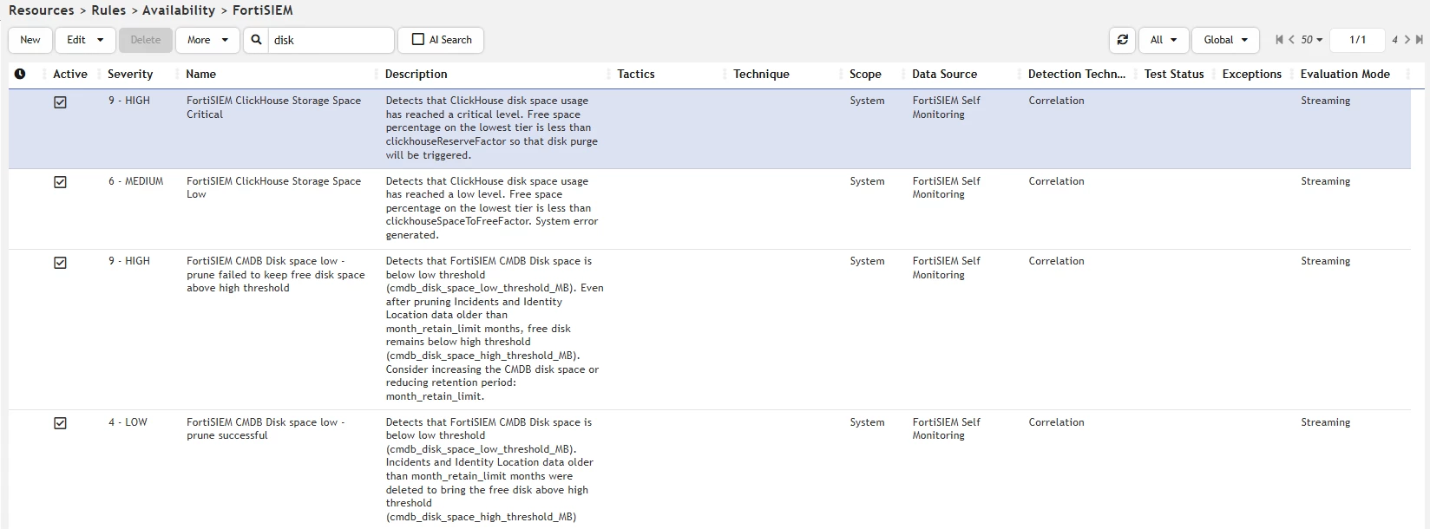Open the page size 50 dropdown
The width and height of the screenshot is (1430, 529).
[1311, 40]
